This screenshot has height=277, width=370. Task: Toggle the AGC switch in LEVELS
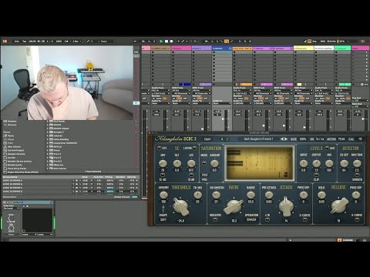(327, 148)
